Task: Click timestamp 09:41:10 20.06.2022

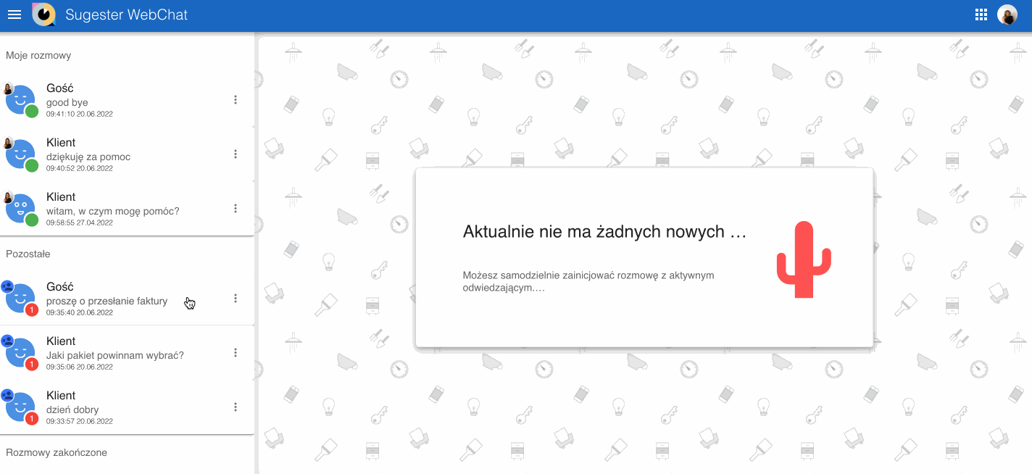Action: point(80,114)
